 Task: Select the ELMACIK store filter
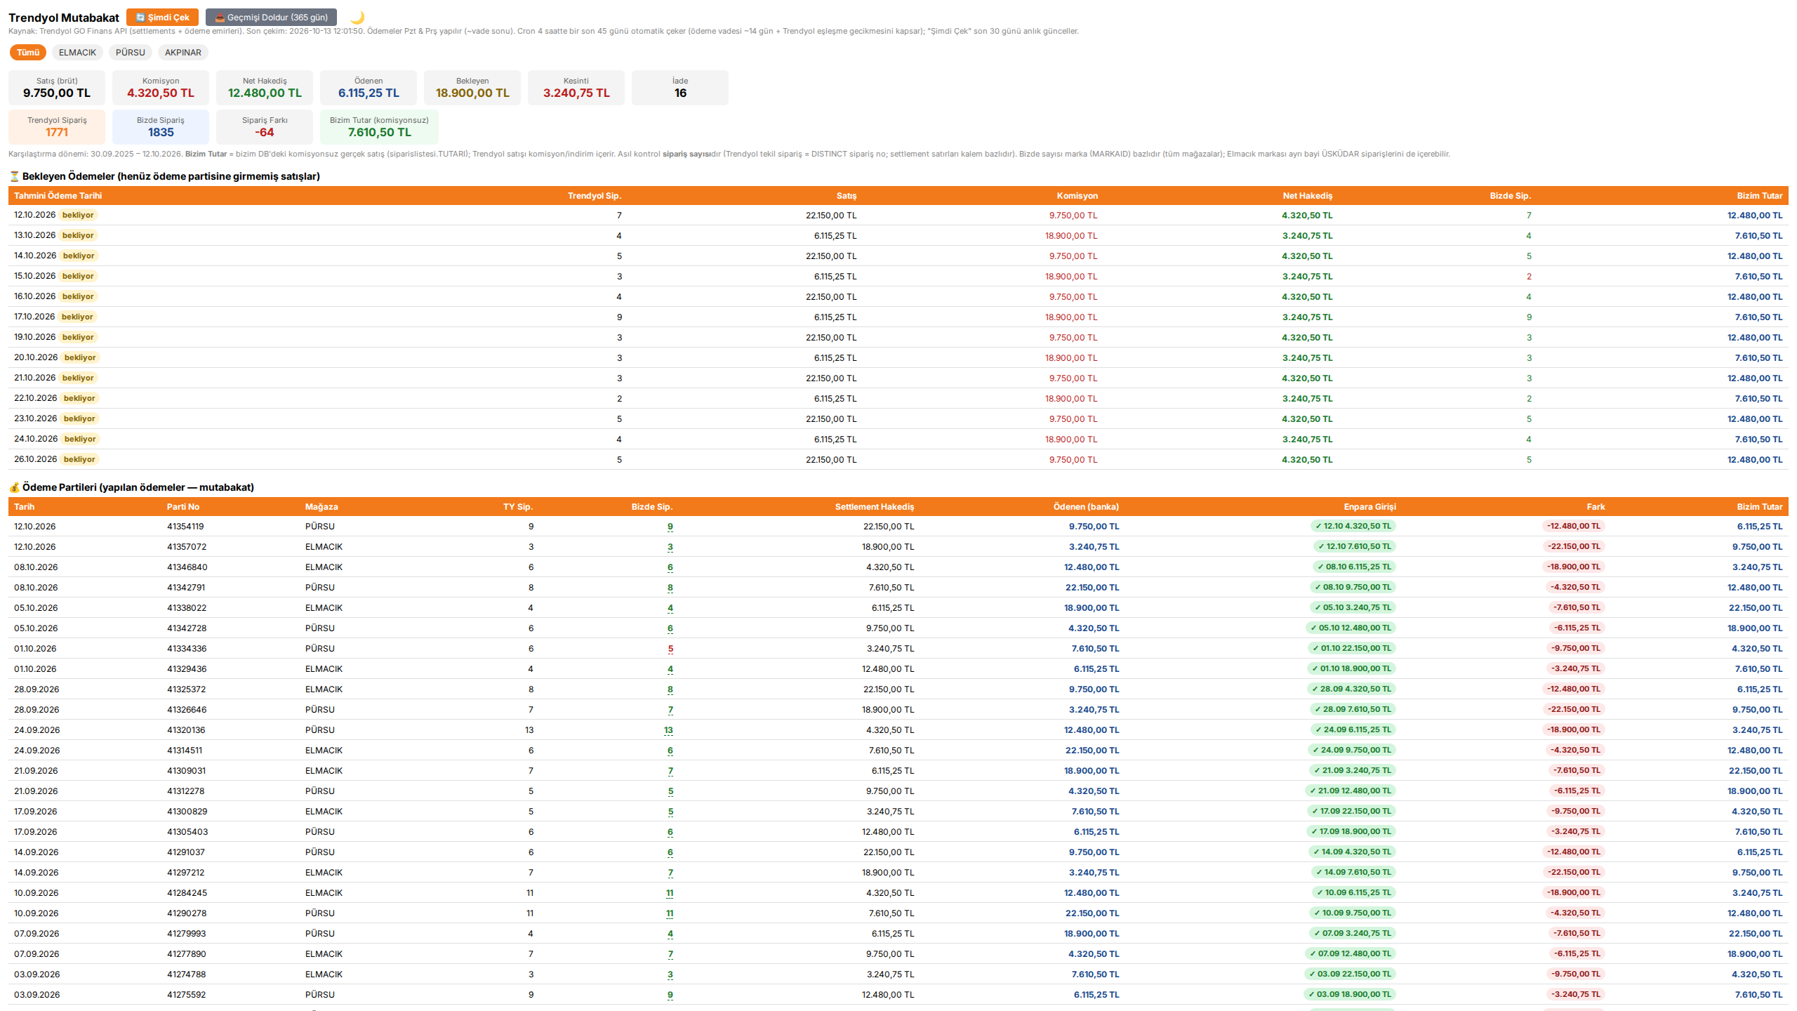click(77, 53)
